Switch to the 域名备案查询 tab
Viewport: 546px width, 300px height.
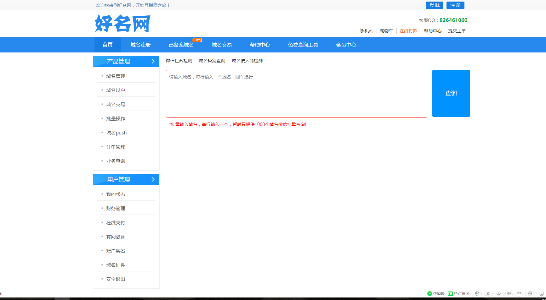tap(212, 61)
